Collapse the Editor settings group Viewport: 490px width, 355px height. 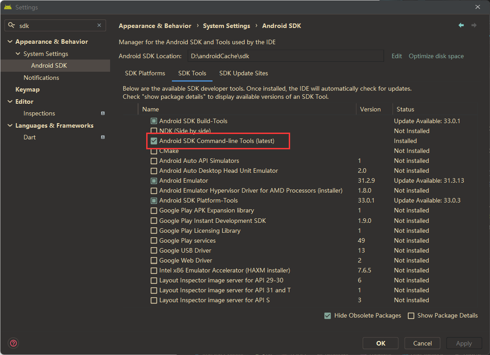pos(10,101)
